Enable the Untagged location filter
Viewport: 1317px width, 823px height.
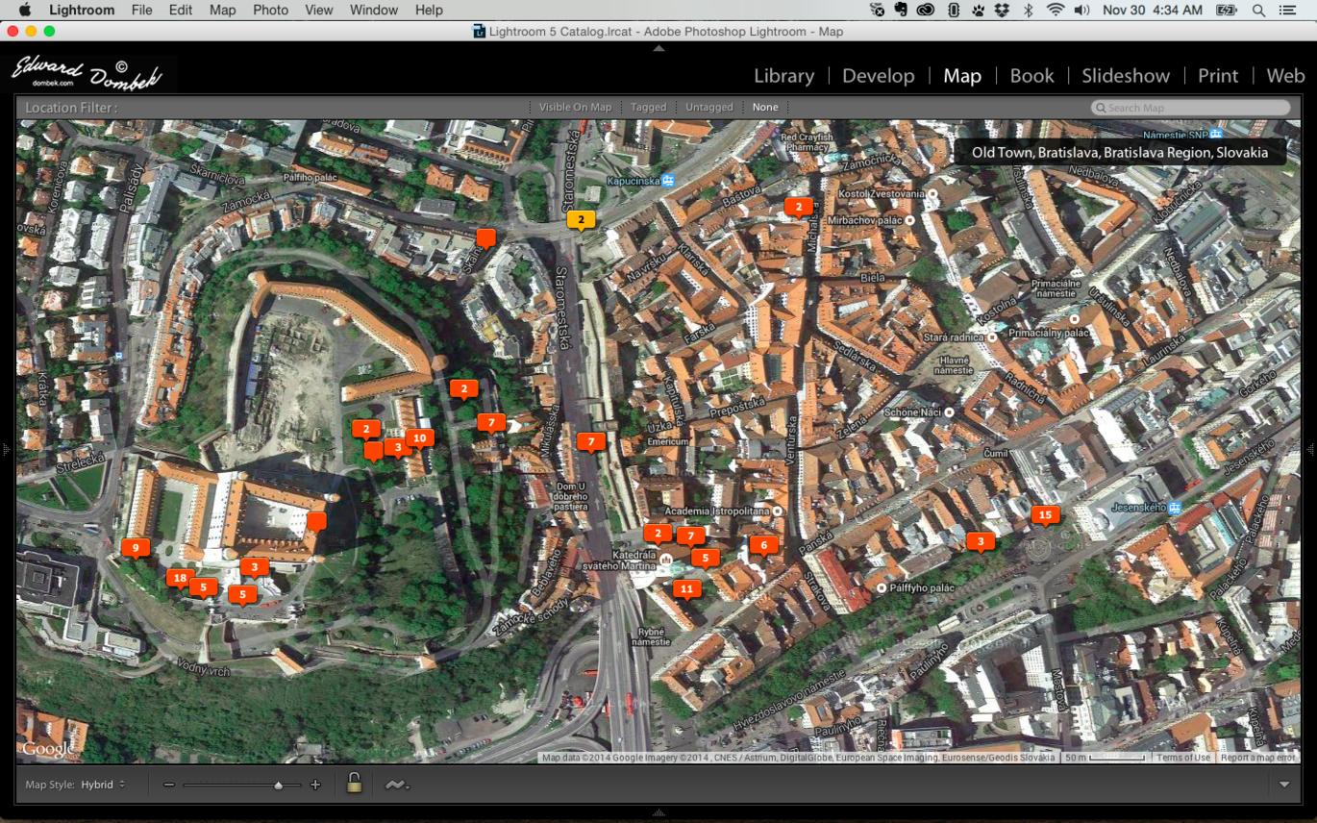pyautogui.click(x=708, y=108)
